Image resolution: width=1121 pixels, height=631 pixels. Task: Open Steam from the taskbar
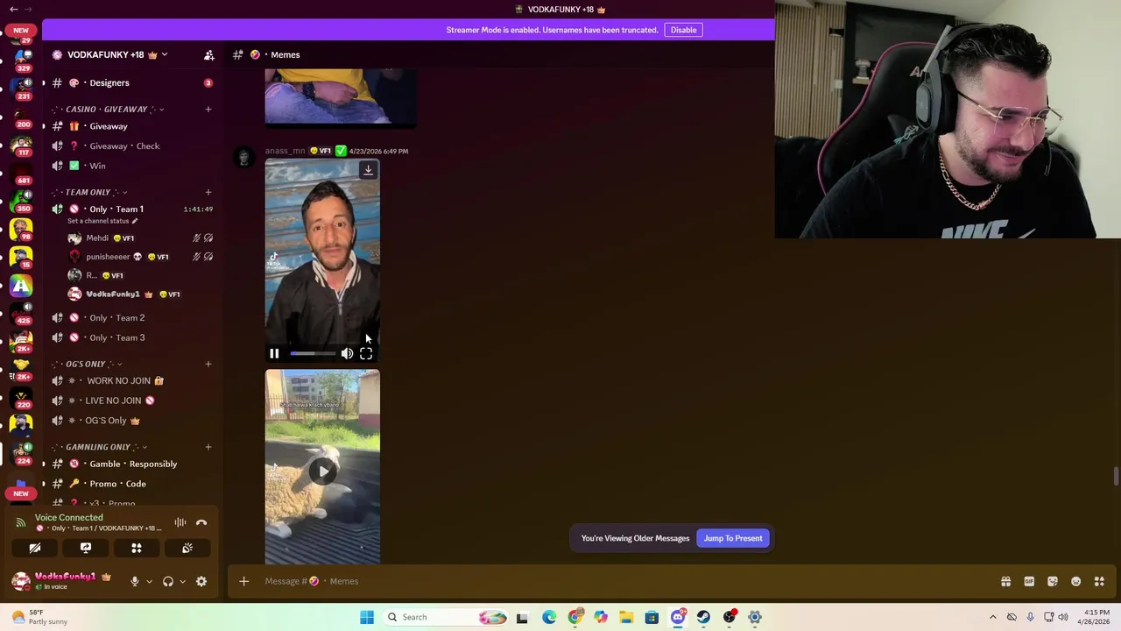click(x=703, y=617)
